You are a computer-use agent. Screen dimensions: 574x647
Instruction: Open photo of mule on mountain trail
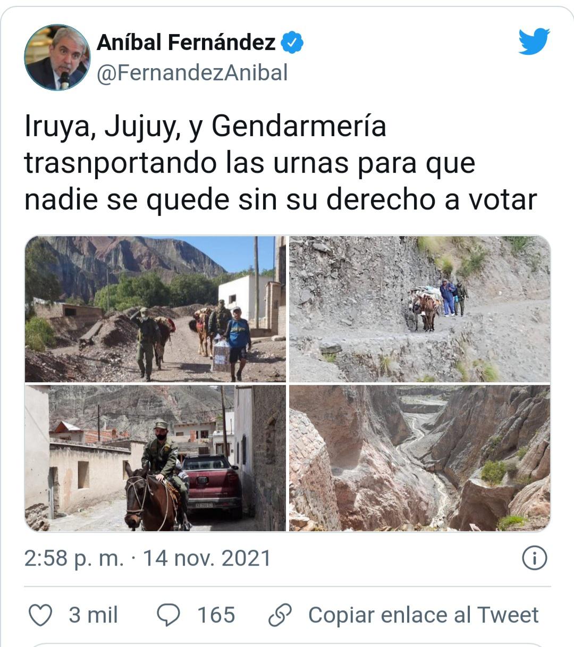(420, 309)
